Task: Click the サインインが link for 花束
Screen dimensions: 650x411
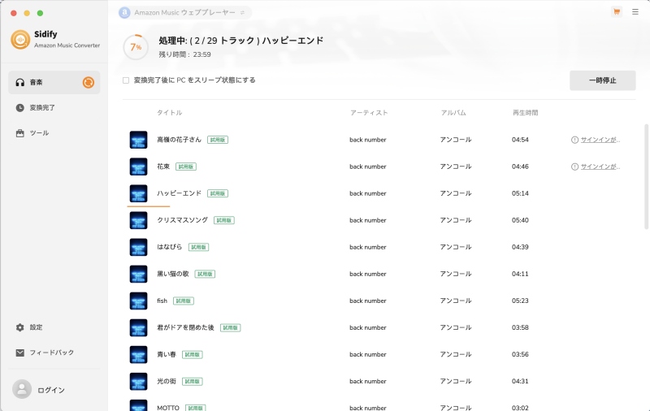Action: click(x=600, y=167)
